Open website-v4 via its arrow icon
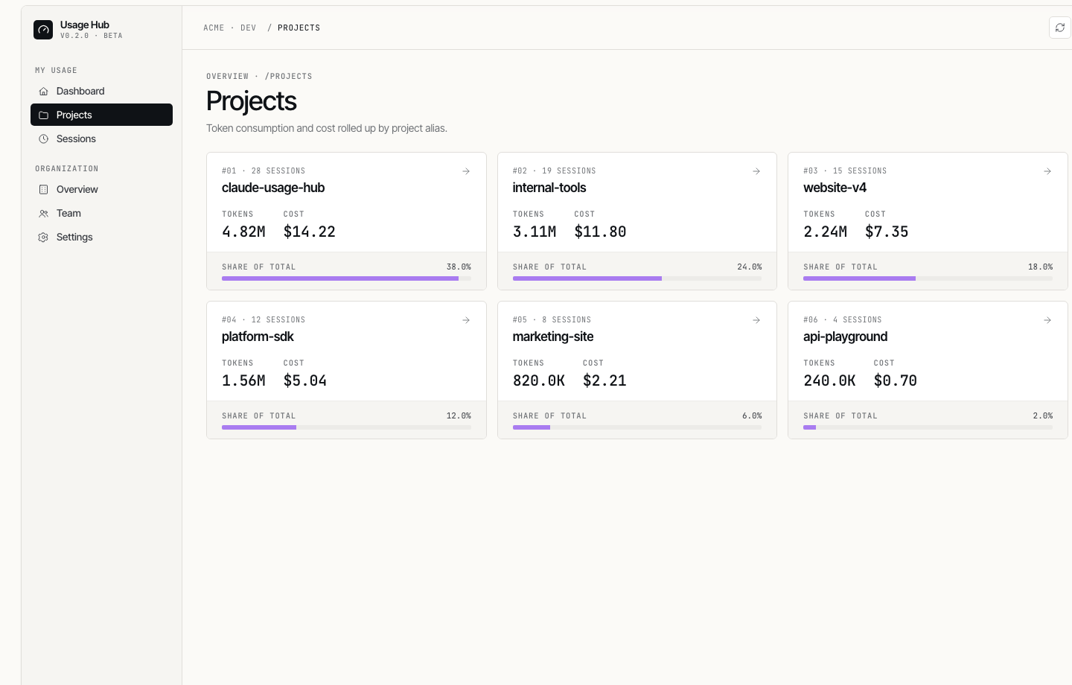The width and height of the screenshot is (1072, 685). 1047,171
